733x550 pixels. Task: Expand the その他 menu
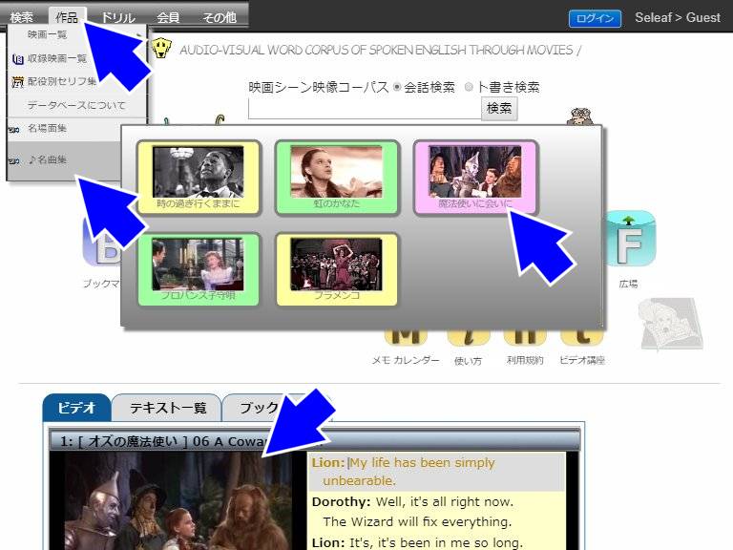[x=220, y=17]
